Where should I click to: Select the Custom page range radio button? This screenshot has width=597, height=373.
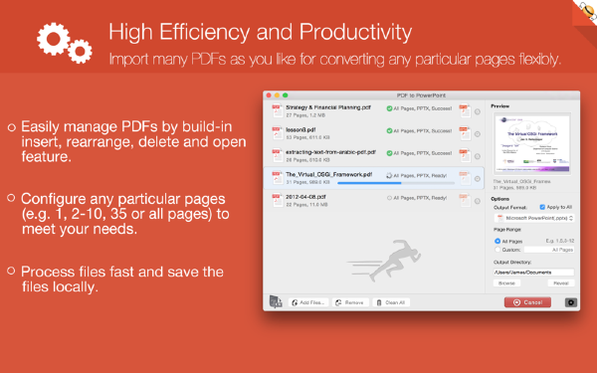[x=497, y=250]
